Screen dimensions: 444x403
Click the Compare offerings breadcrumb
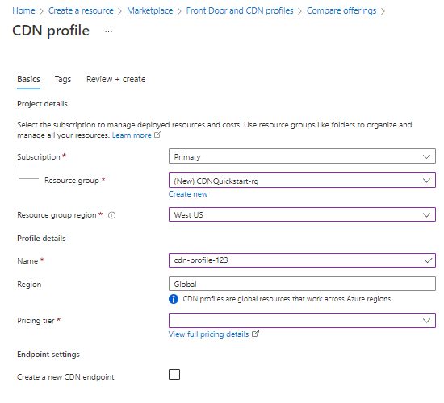(341, 10)
